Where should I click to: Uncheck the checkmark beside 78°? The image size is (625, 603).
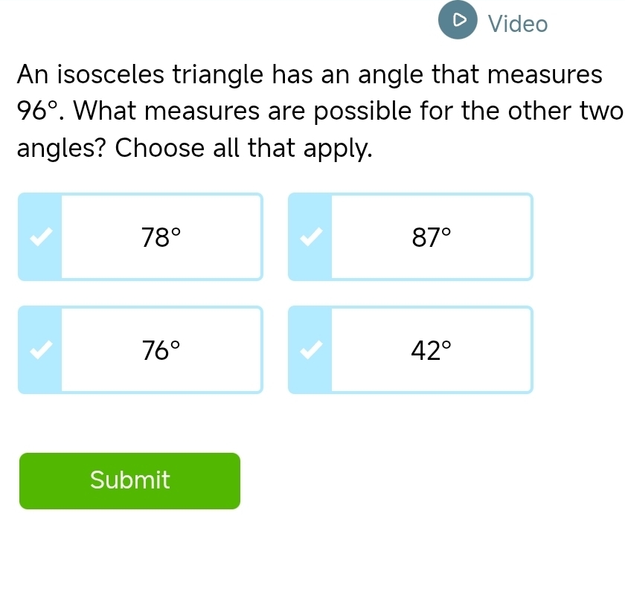[40, 237]
